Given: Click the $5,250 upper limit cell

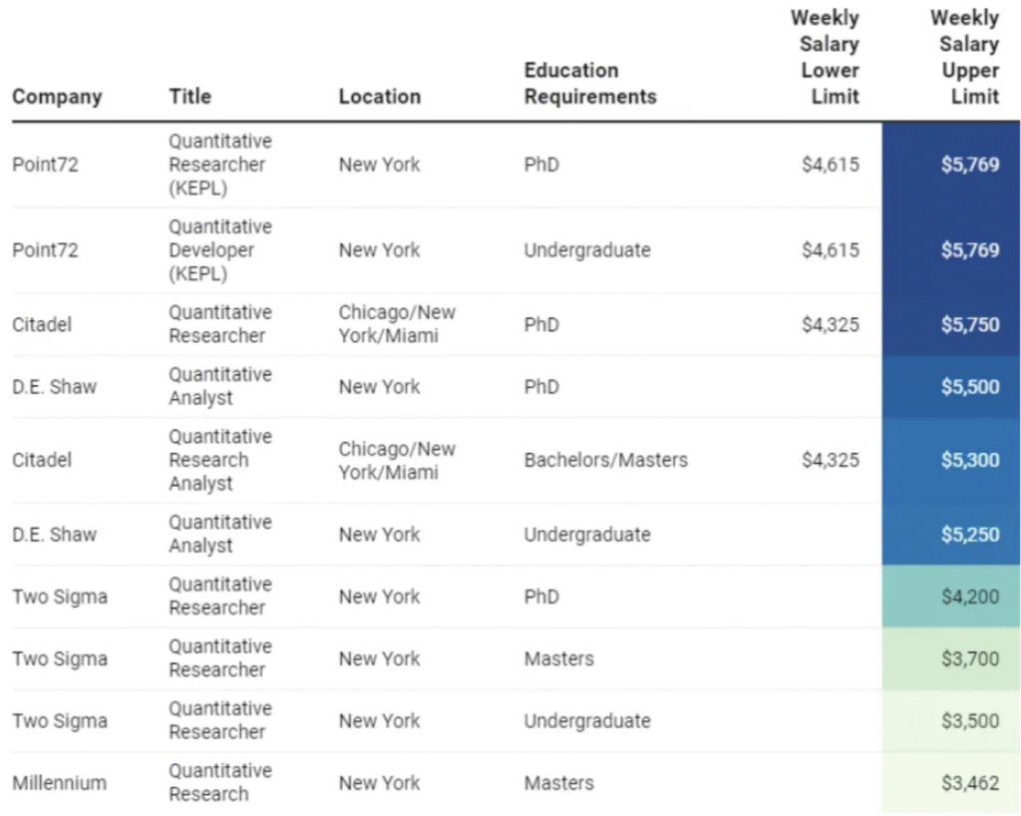Looking at the screenshot, I should [951, 535].
